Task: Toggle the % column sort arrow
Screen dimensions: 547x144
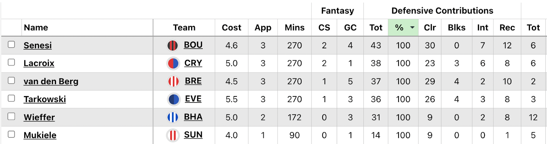Action: click(412, 28)
